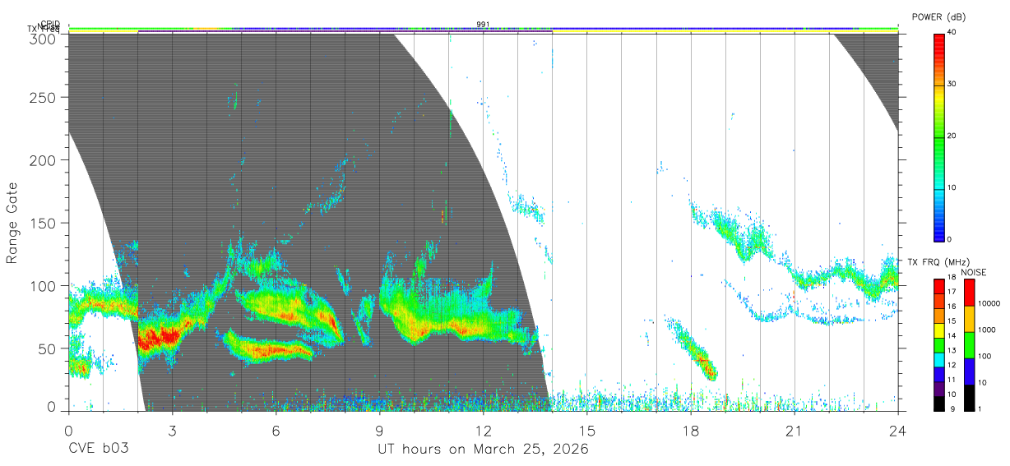The height and width of the screenshot is (466, 1010).
Task: Click the 'UT hours on March 25, 2026' axis title
Action: 483,450
